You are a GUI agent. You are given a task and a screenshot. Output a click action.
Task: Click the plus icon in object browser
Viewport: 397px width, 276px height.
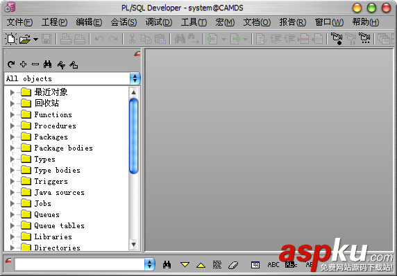(x=24, y=64)
